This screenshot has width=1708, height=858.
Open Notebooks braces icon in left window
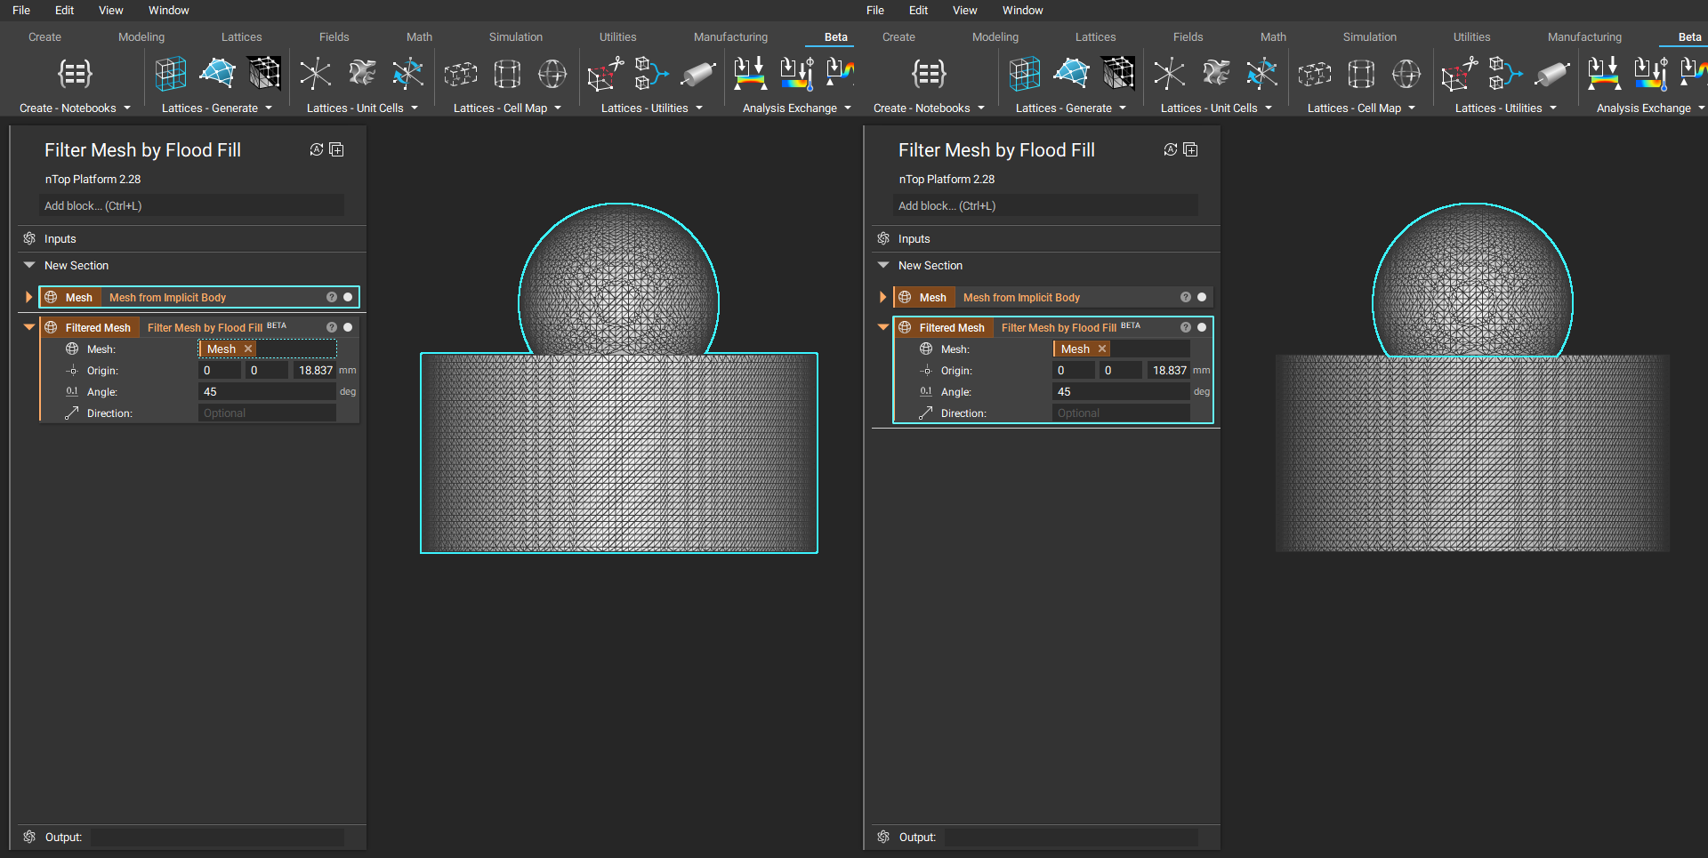75,73
